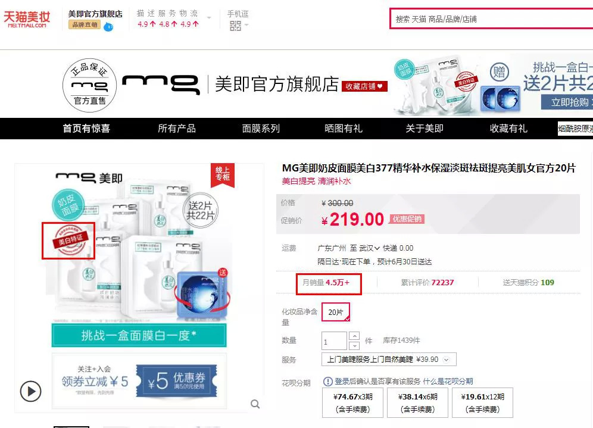
Task: Click the 月销量 4.5万+ text
Action: [x=326, y=282]
